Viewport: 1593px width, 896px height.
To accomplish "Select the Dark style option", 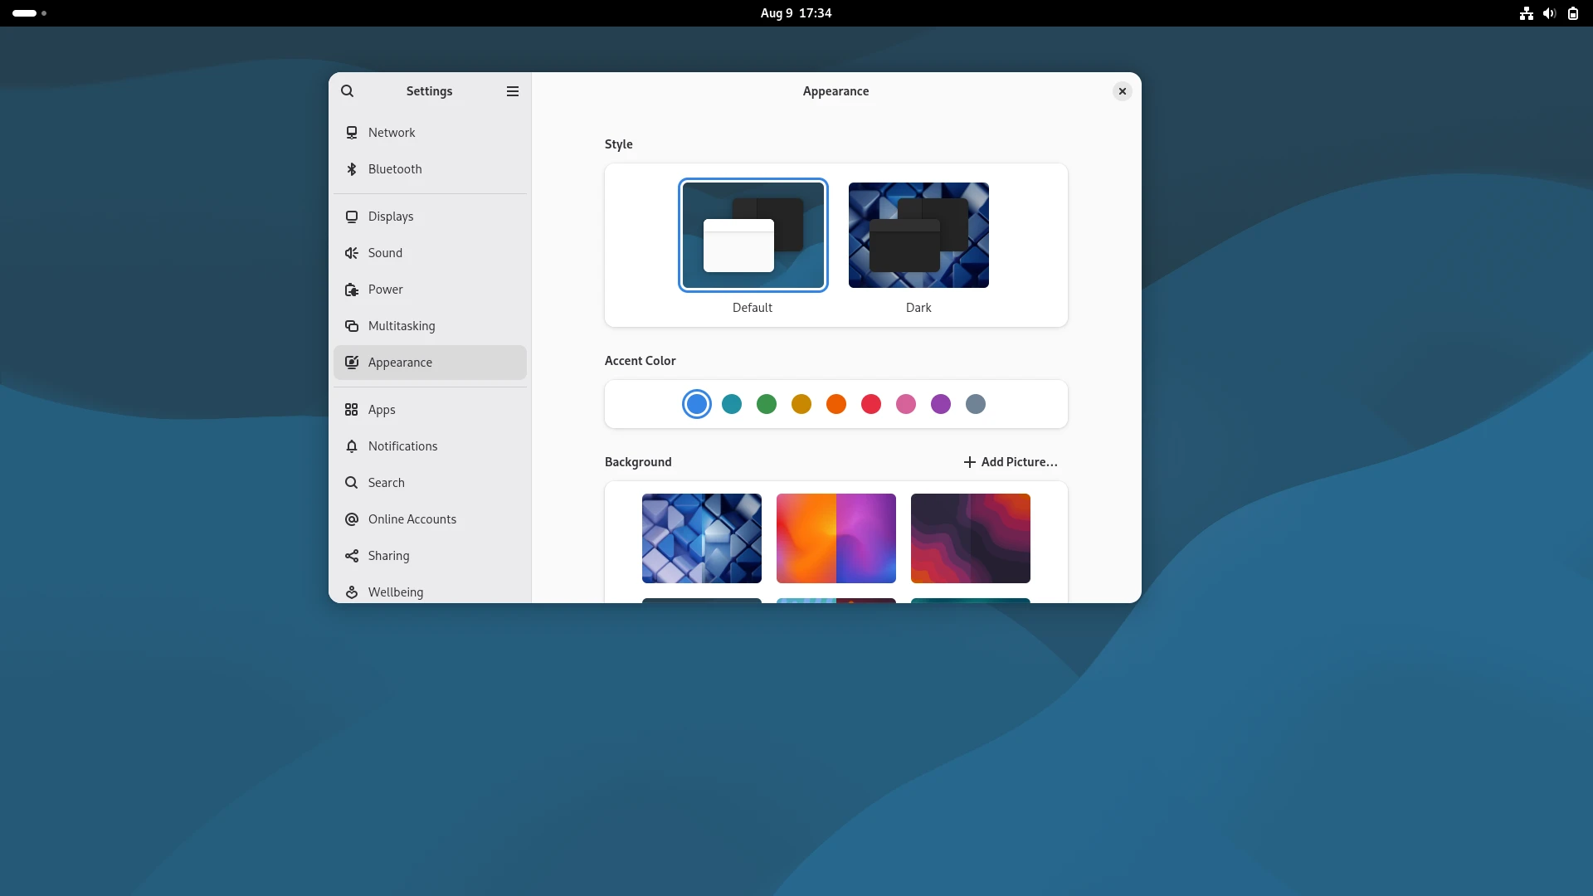I will point(918,235).
